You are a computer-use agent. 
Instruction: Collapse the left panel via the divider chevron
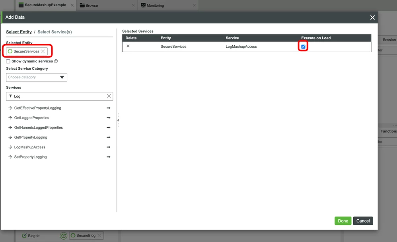tap(118, 119)
